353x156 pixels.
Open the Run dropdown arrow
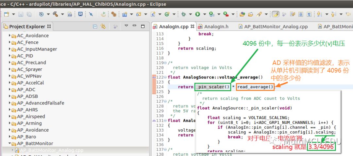pyautogui.click(x=205, y=14)
